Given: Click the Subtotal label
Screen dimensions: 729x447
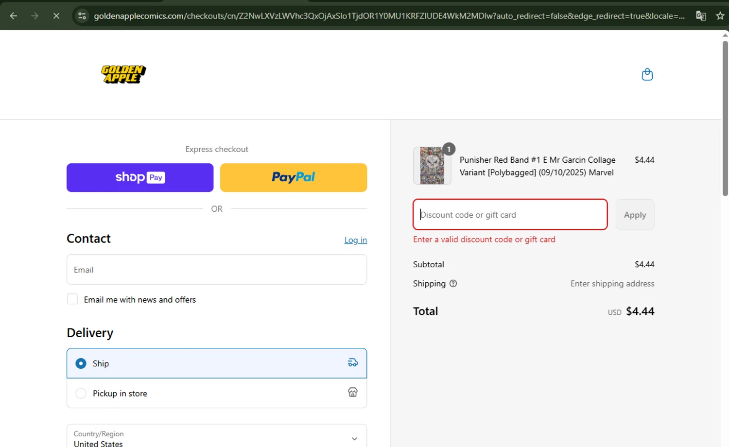Looking at the screenshot, I should click(x=428, y=264).
